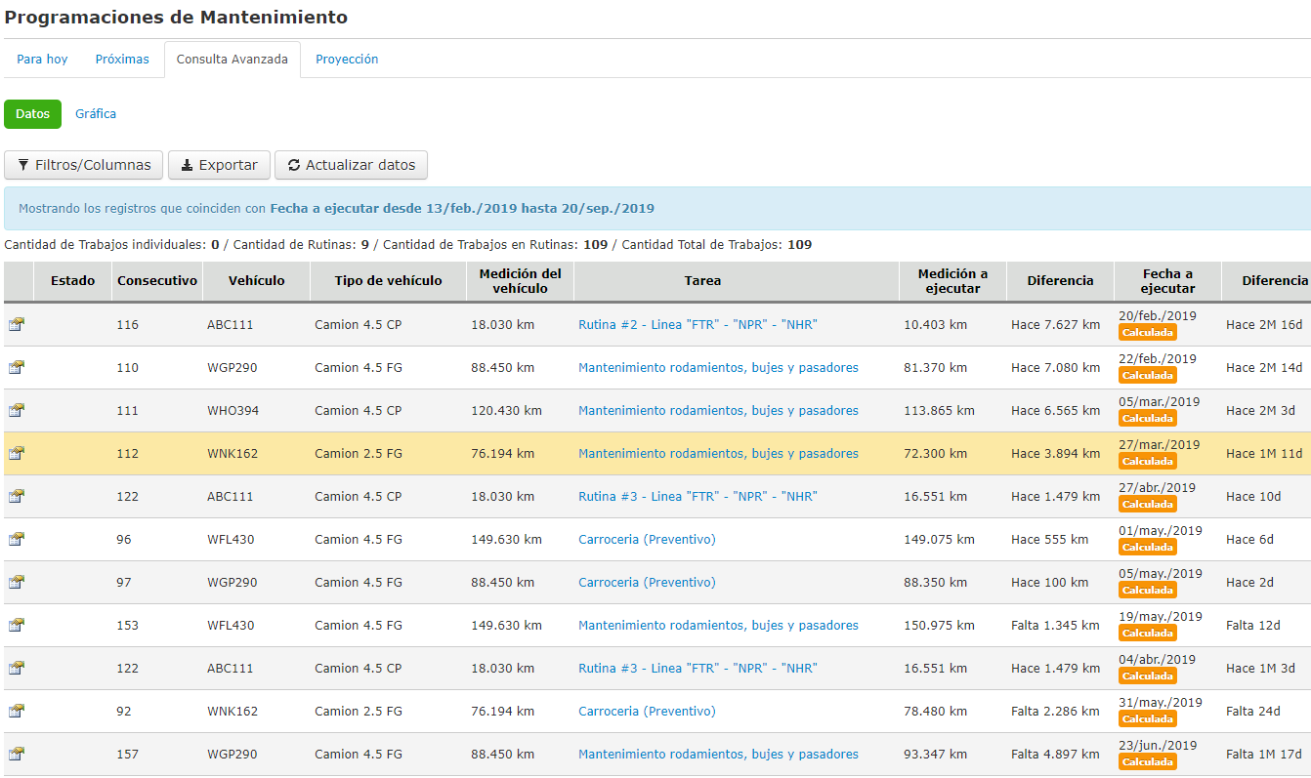
Task: Click the row icon for consecutivo 157
Action: point(17,755)
